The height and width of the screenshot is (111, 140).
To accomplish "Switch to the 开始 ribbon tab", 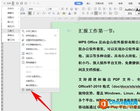I will (79, 4).
